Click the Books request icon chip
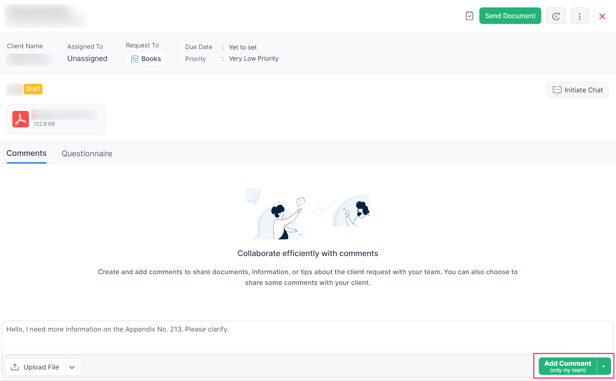The height and width of the screenshot is (381, 616). (146, 59)
